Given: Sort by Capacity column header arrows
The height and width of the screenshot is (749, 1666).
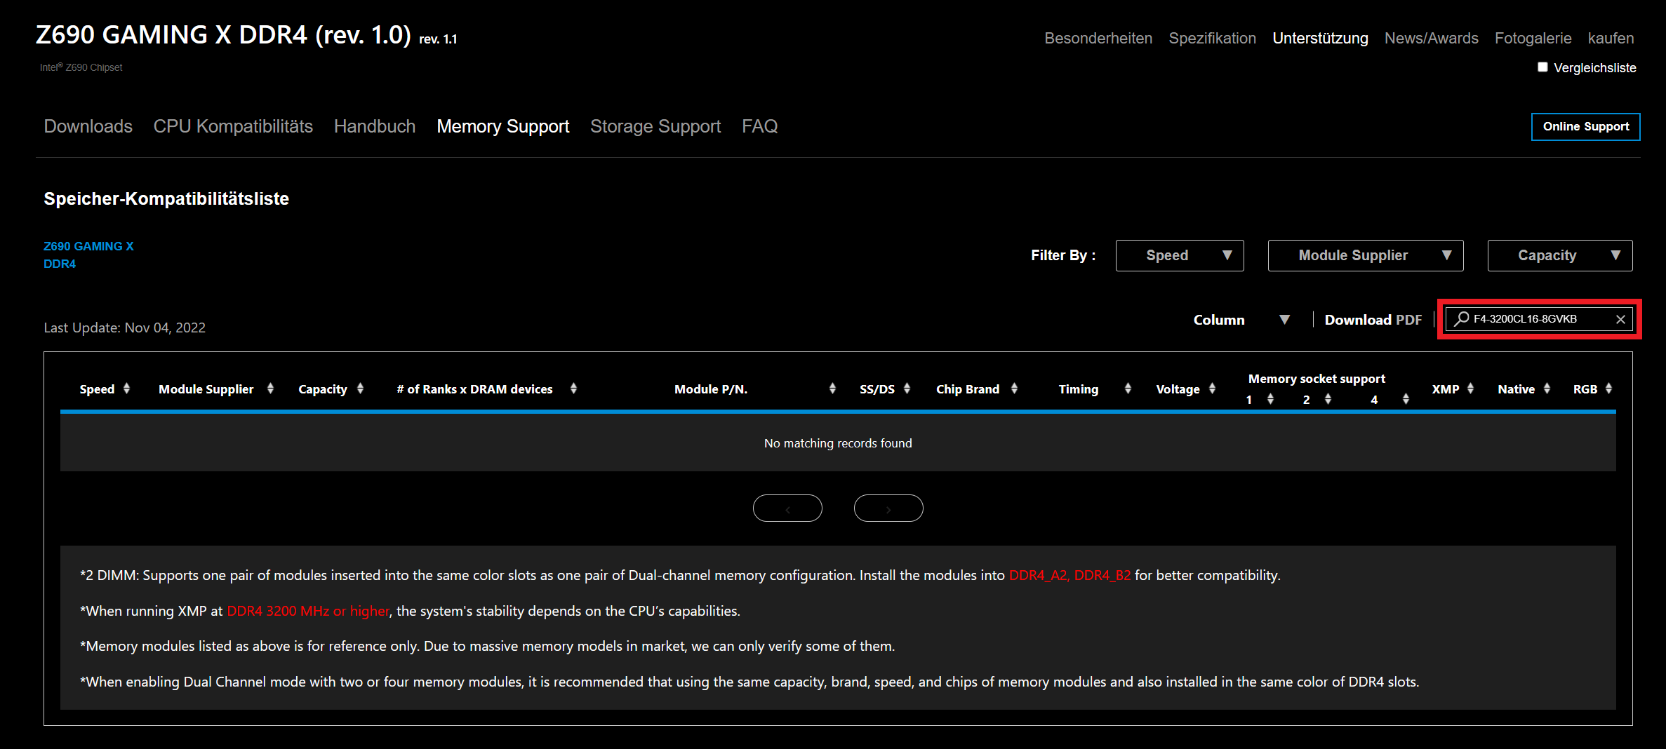Looking at the screenshot, I should pos(360,389).
